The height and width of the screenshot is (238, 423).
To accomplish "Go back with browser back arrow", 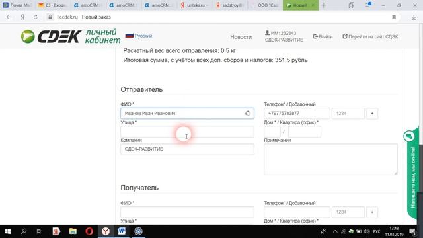I will coord(9,17).
